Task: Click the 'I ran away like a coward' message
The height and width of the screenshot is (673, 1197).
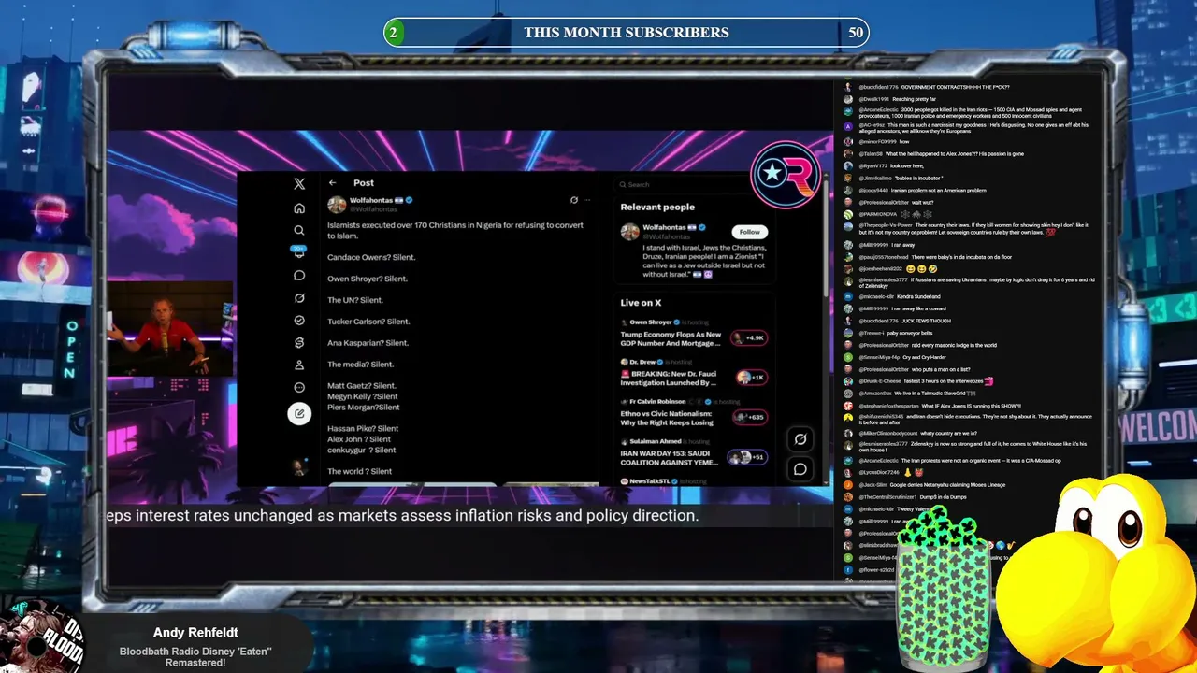Action: point(919,308)
